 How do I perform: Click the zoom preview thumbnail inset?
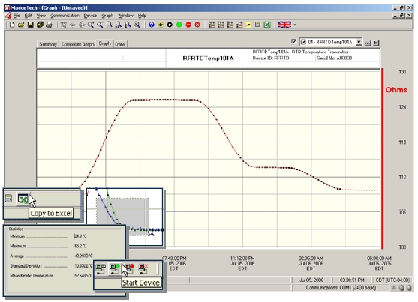pyautogui.click(x=125, y=217)
